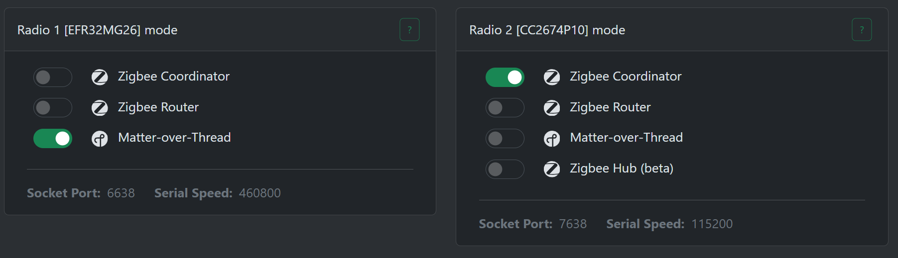The height and width of the screenshot is (258, 898).
Task: Click Zigbee icon beside Radio 1 Zigbee Coordinator
Action: (x=100, y=77)
